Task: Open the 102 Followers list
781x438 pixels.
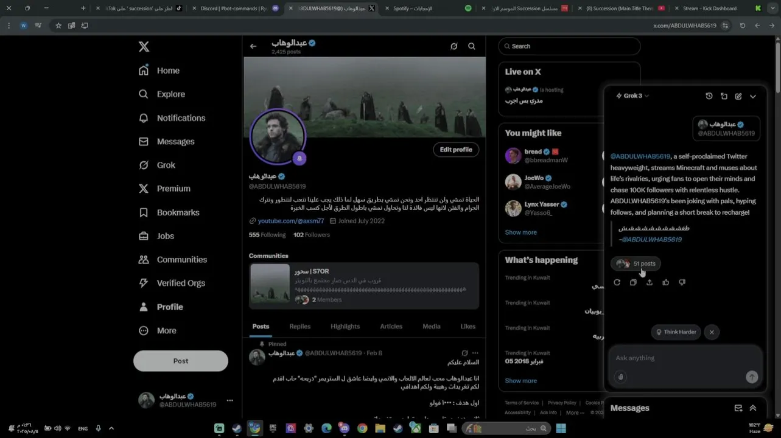Action: [x=311, y=235]
